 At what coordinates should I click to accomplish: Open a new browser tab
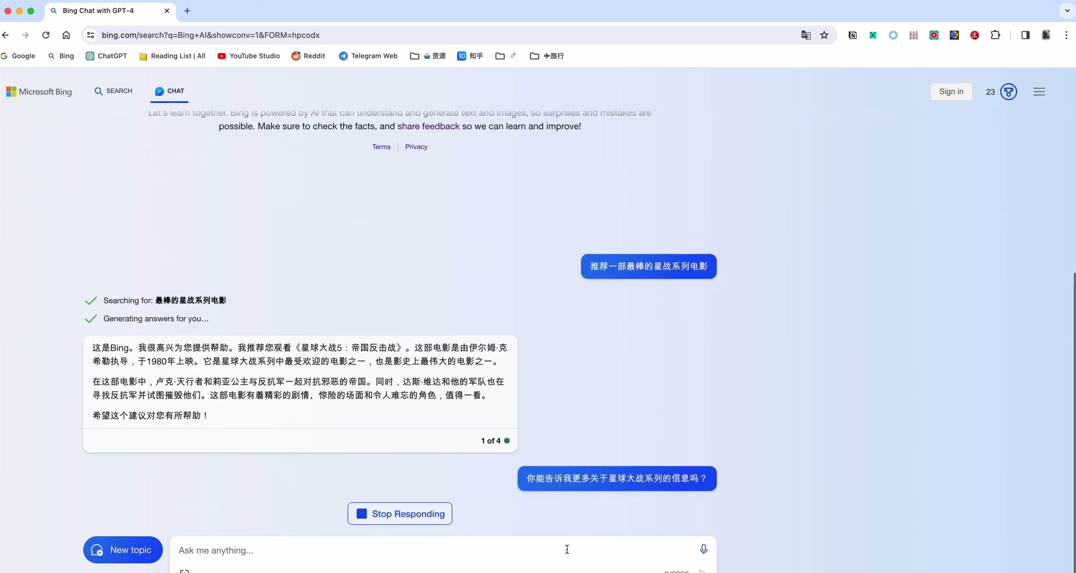pos(187,11)
